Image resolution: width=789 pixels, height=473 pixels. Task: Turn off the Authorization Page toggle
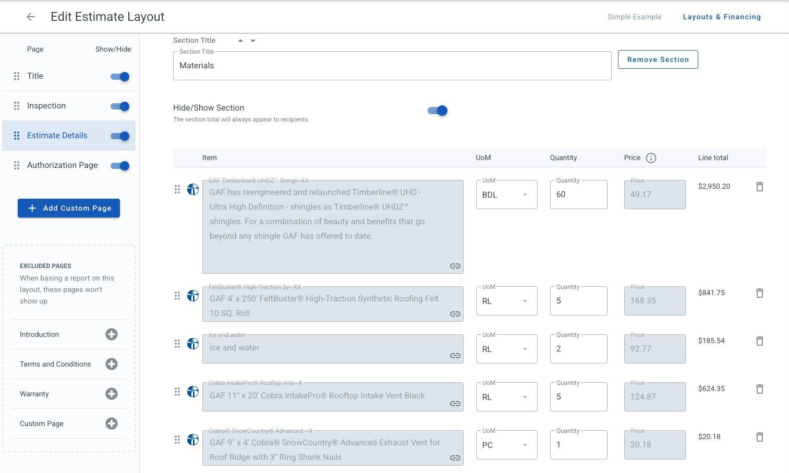pyautogui.click(x=120, y=166)
